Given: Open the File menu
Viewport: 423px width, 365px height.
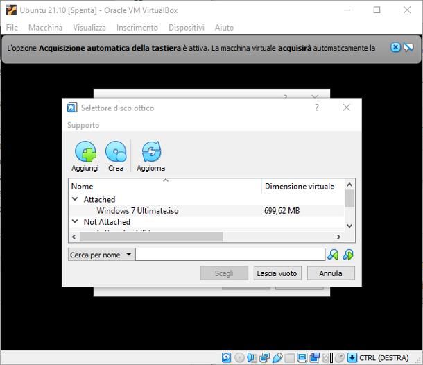Looking at the screenshot, I should click(12, 28).
